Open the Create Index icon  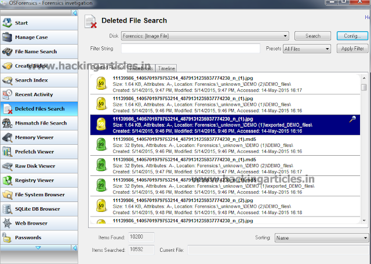(x=7, y=65)
